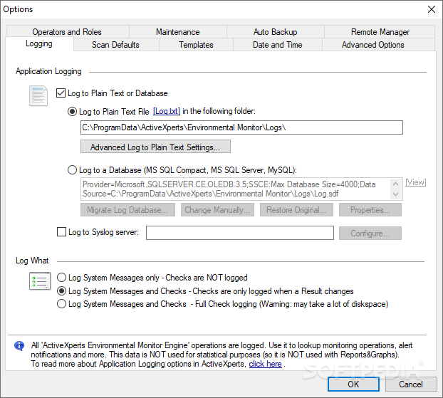The width and height of the screenshot is (443, 398).
Task: Click Advanced Log to Plain Text Settings button
Action: tap(155, 147)
